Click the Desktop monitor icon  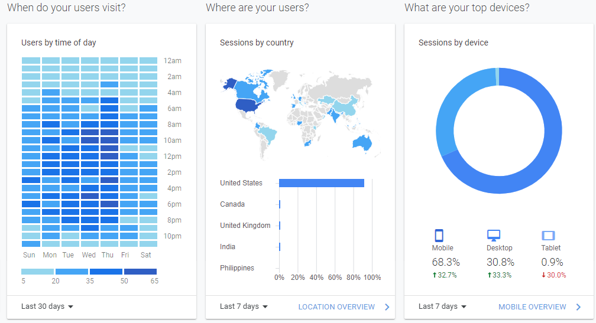pyautogui.click(x=493, y=236)
